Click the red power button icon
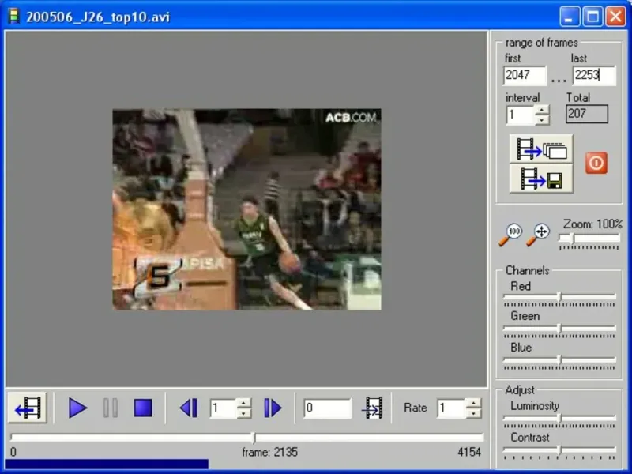 coord(596,163)
